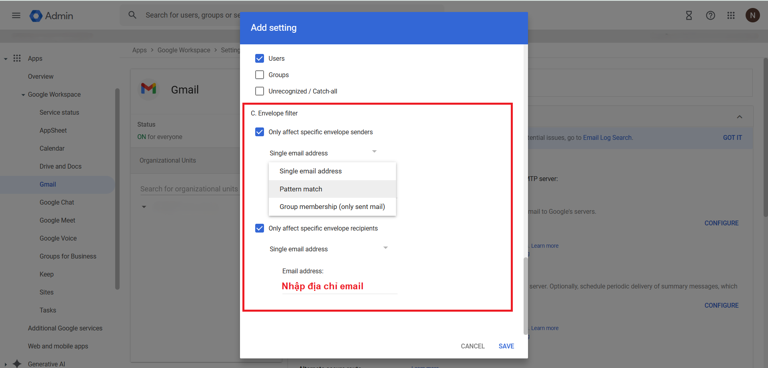Screen dimensions: 768x368
Task: Choose Pattern match from the list
Action: coord(301,189)
